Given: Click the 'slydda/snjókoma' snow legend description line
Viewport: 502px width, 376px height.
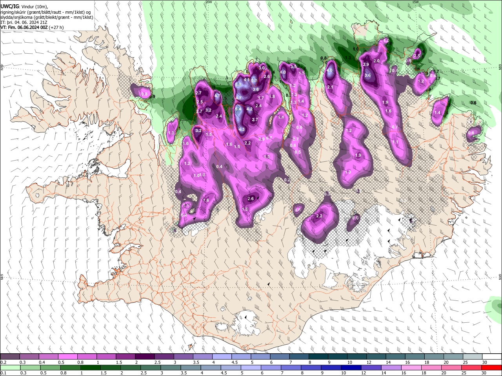Looking at the screenshot, I should (47, 17).
